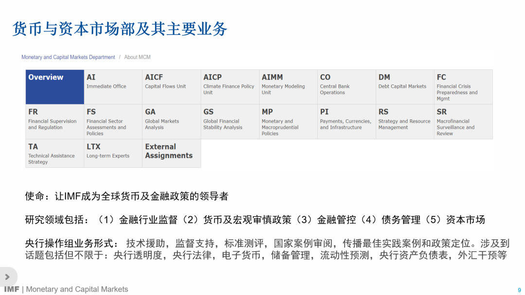This screenshot has width=525, height=295.
Task: Select PI Payments, Currencies, and Infrastructure
Action: [346, 122]
